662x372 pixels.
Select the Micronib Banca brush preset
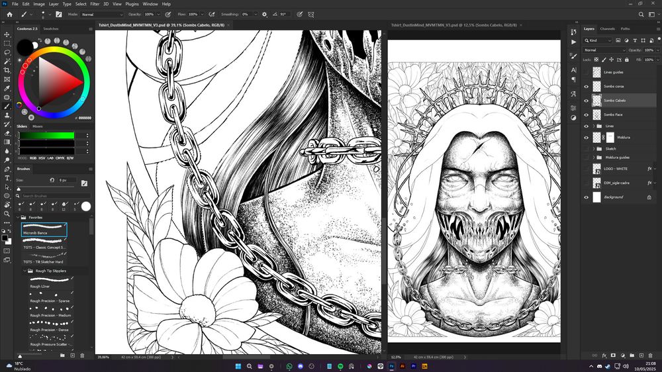[x=44, y=230]
